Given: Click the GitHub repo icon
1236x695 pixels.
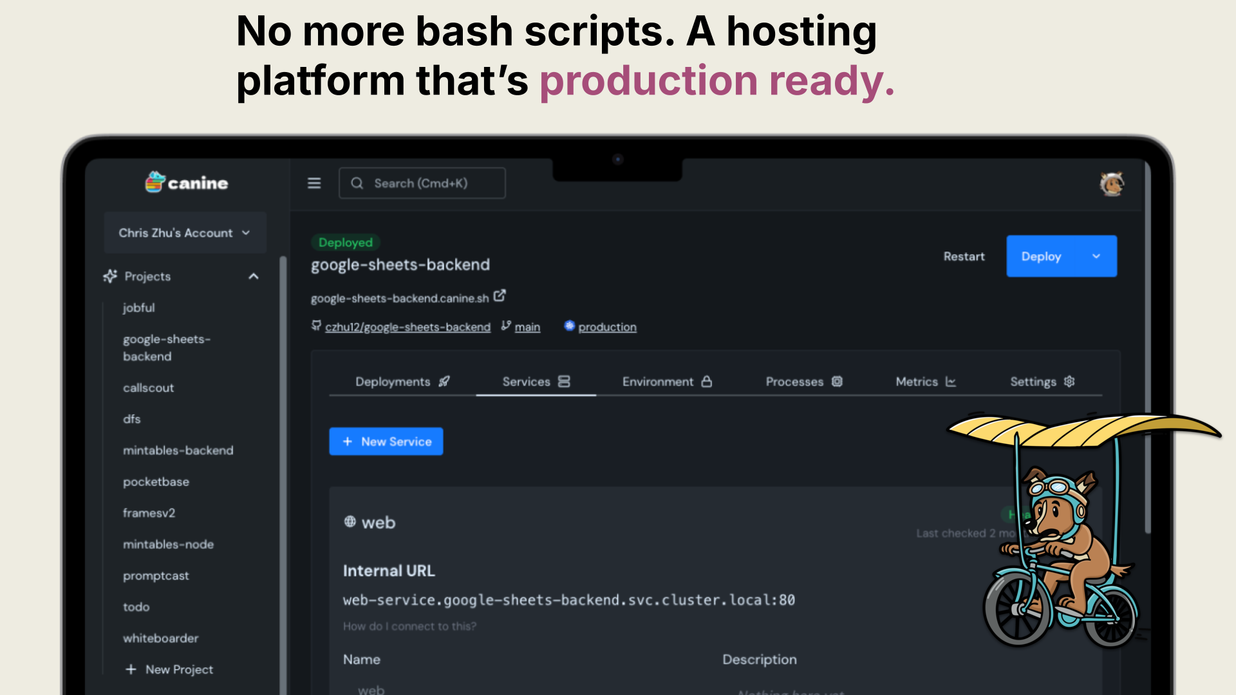Looking at the screenshot, I should (x=316, y=326).
